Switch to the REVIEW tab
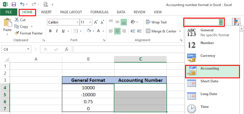This screenshot has width=244, height=114. (x=139, y=12)
